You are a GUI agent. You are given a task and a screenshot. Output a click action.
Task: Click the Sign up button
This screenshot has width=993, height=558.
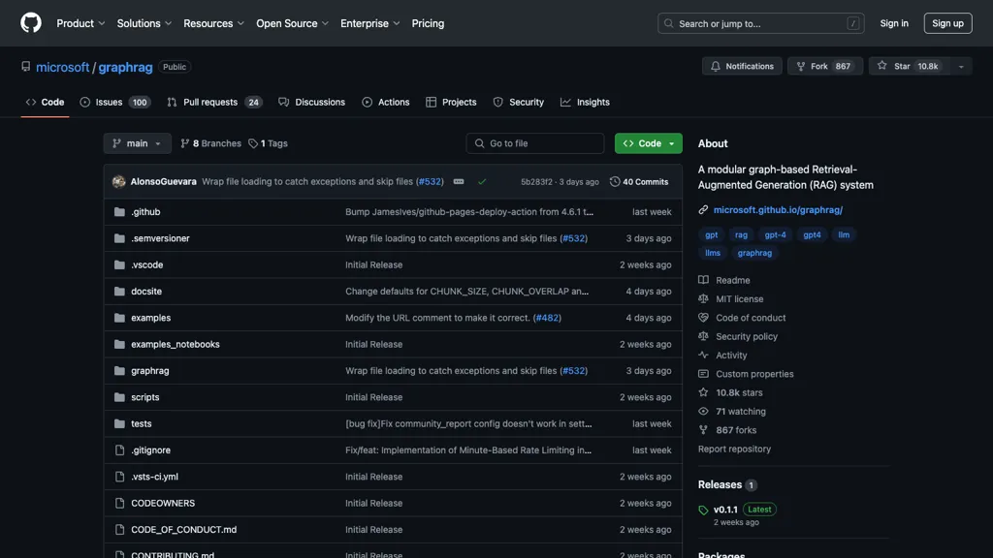pos(946,23)
